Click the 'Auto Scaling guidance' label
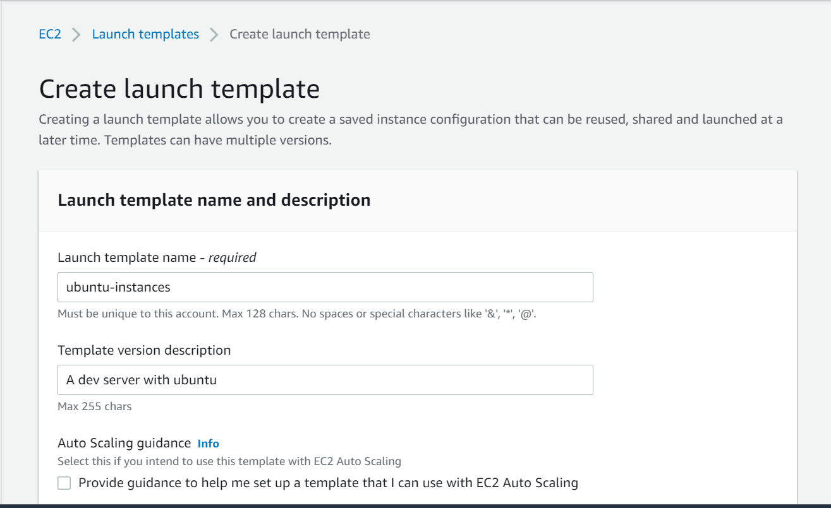831x508 pixels. pyautogui.click(x=124, y=443)
